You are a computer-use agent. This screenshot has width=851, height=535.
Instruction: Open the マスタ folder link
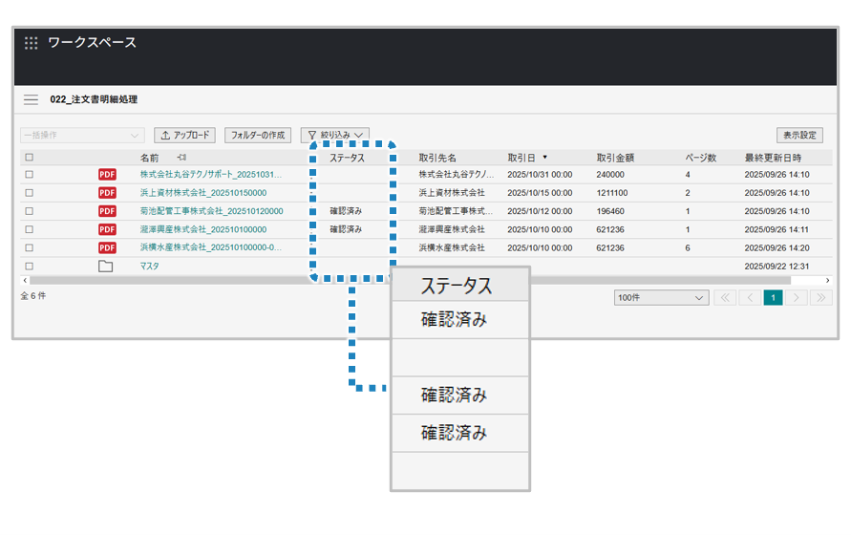pyautogui.click(x=149, y=267)
